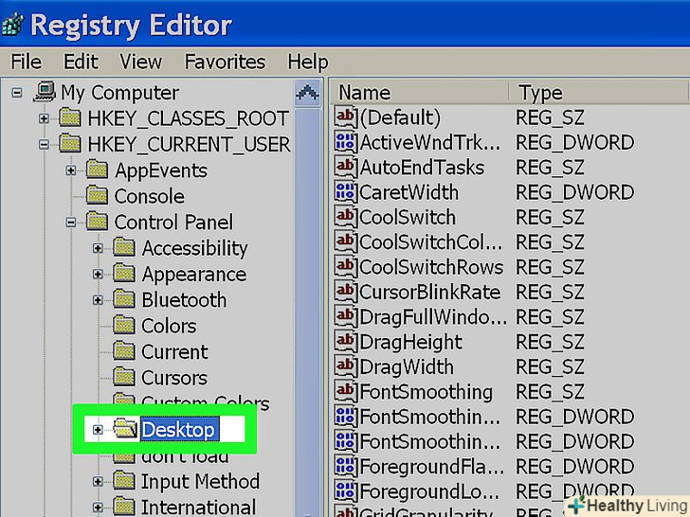
Task: Click the CaretWidth DWORD value icon
Action: click(x=345, y=192)
